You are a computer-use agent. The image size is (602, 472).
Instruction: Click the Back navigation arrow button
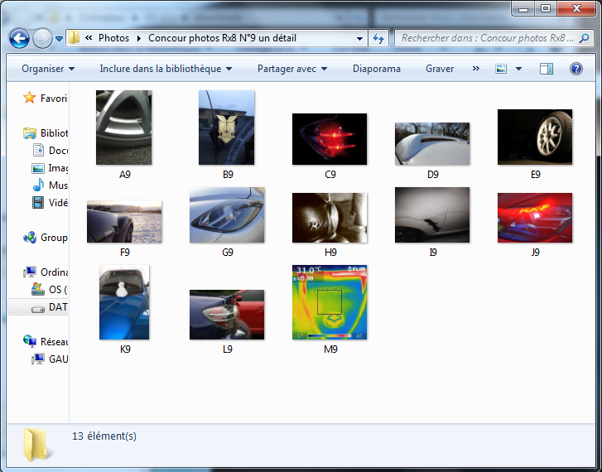tap(19, 38)
